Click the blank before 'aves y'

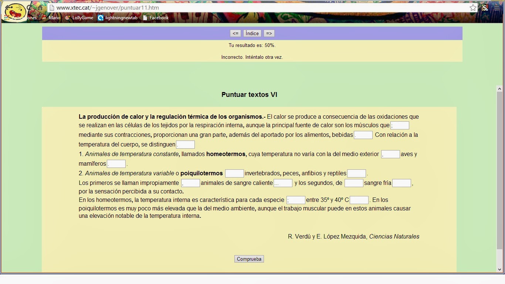point(391,154)
